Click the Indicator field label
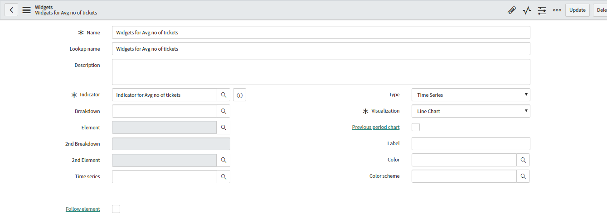The width and height of the screenshot is (607, 218). (x=90, y=95)
